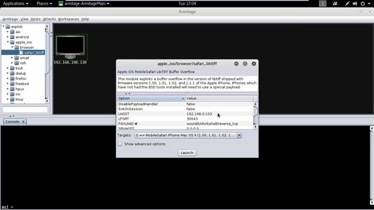The height and width of the screenshot is (210, 374).
Task: Click the email folder icon
Action: pyautogui.click(x=17, y=58)
